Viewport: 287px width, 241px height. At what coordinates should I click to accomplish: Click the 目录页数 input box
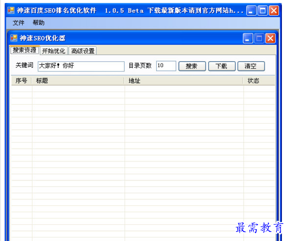166,66
